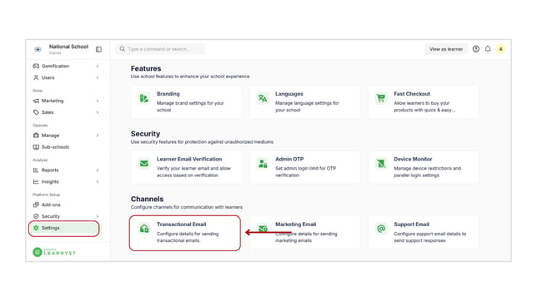Open the Users menu label

(x=48, y=77)
